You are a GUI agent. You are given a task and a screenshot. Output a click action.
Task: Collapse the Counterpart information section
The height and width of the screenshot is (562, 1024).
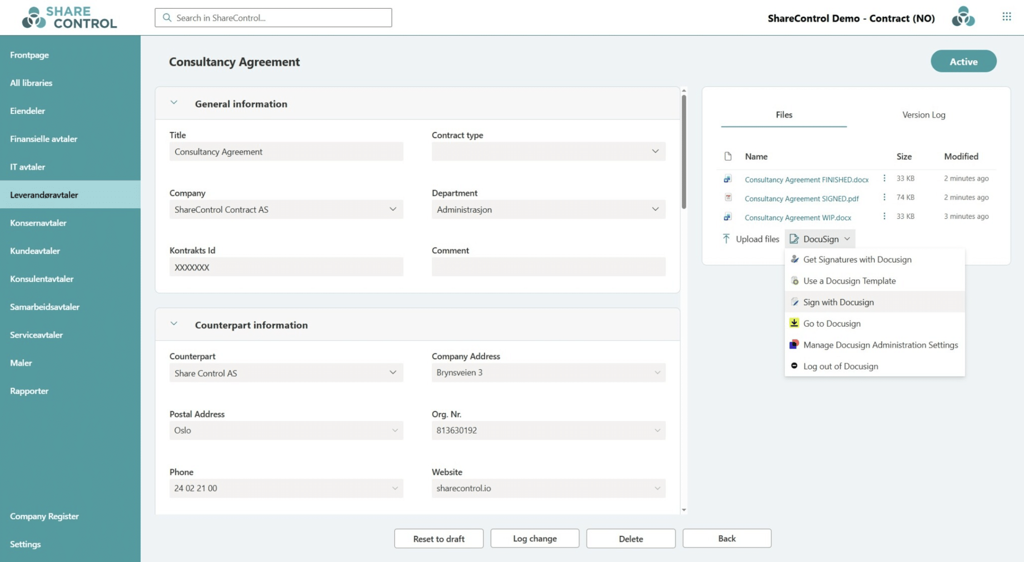pos(174,323)
